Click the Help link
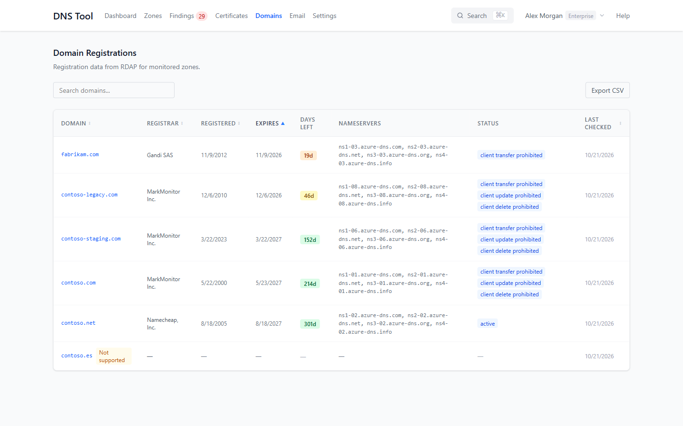683x426 pixels. 623,16
